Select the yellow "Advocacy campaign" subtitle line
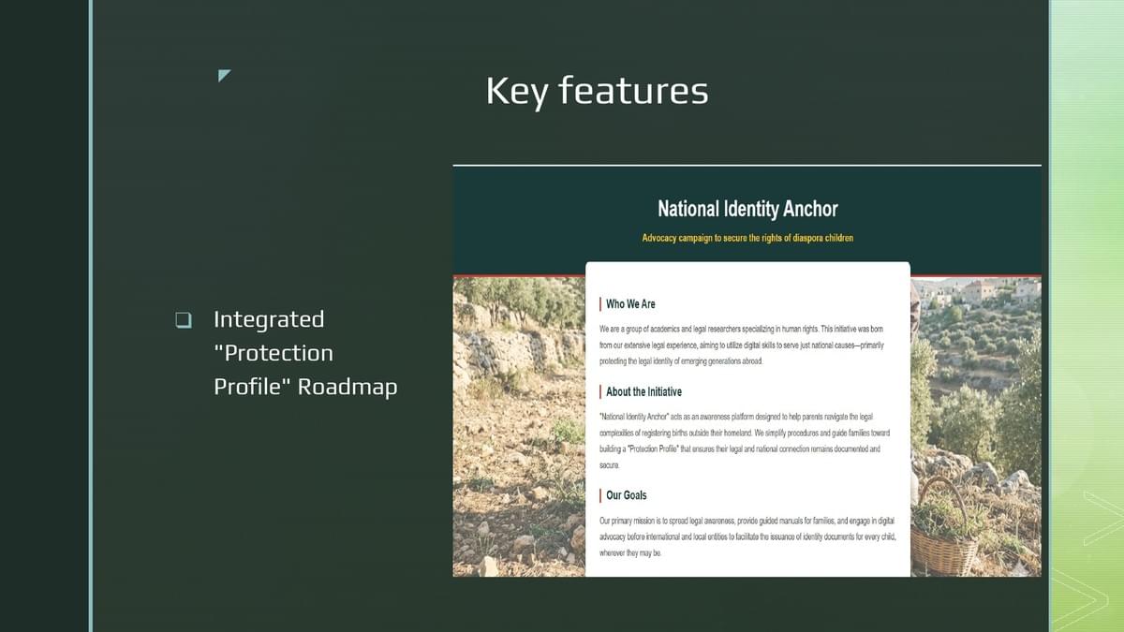Viewport: 1124px width, 632px height. 747,238
